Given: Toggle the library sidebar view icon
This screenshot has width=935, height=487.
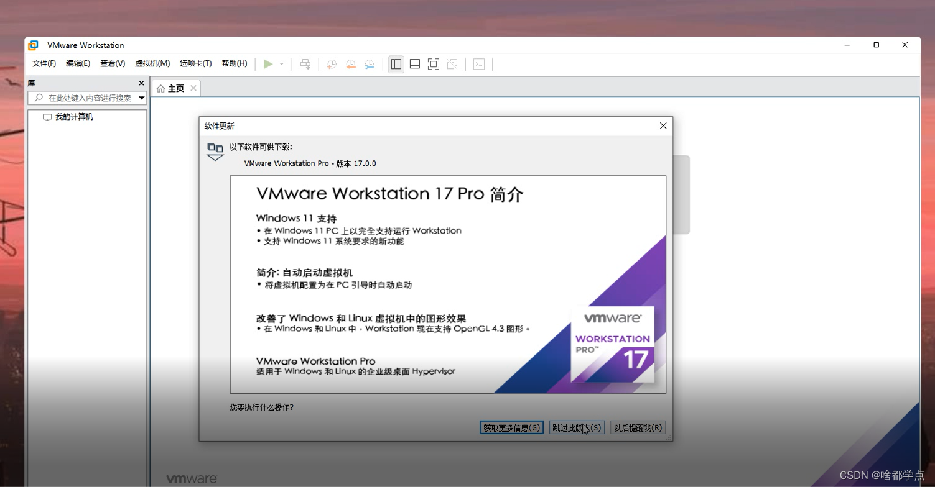Looking at the screenshot, I should coord(396,64).
